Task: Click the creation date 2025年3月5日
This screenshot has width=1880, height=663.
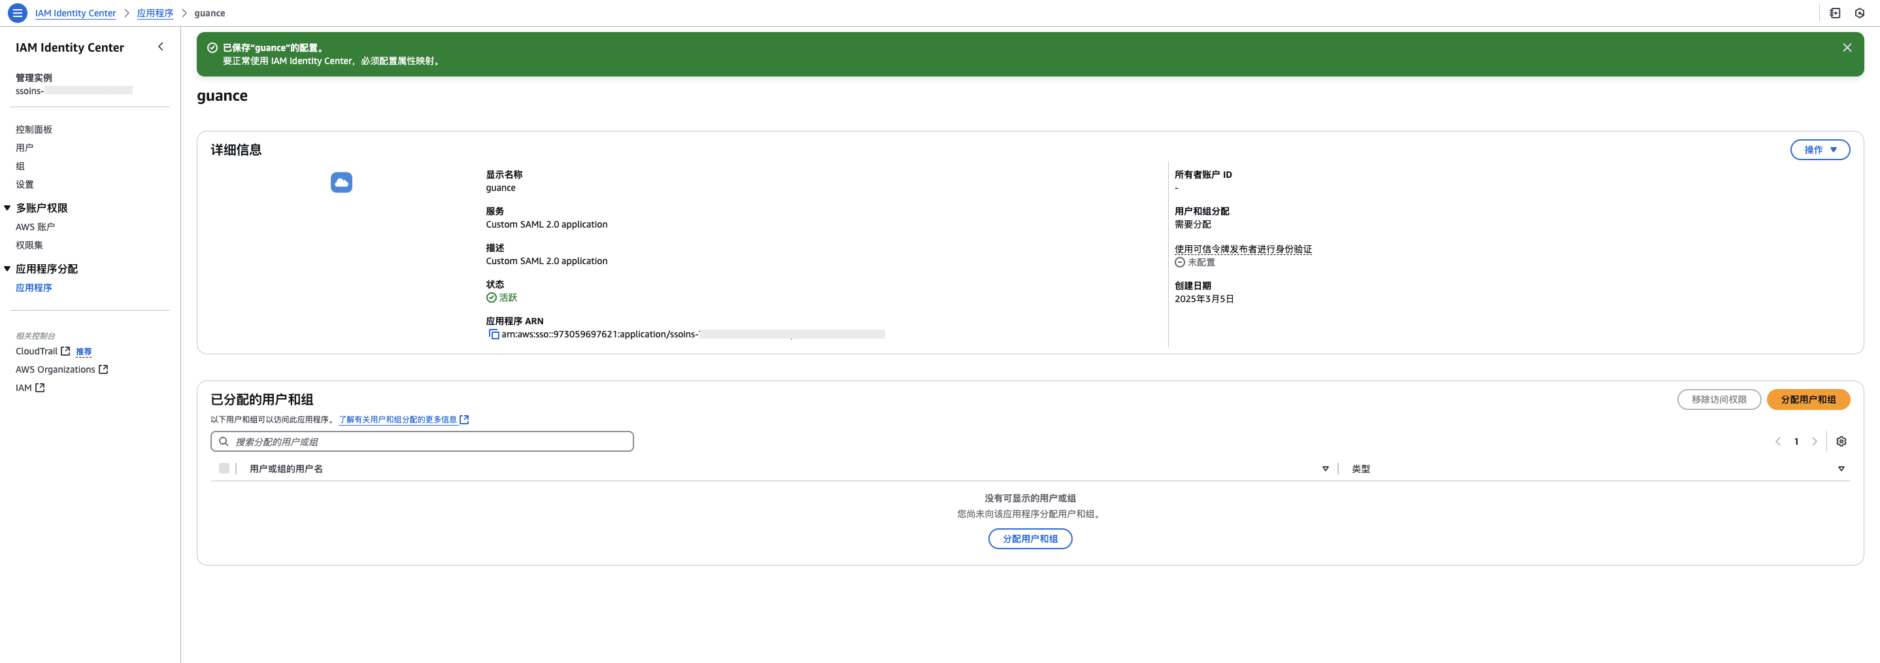Action: 1204,299
